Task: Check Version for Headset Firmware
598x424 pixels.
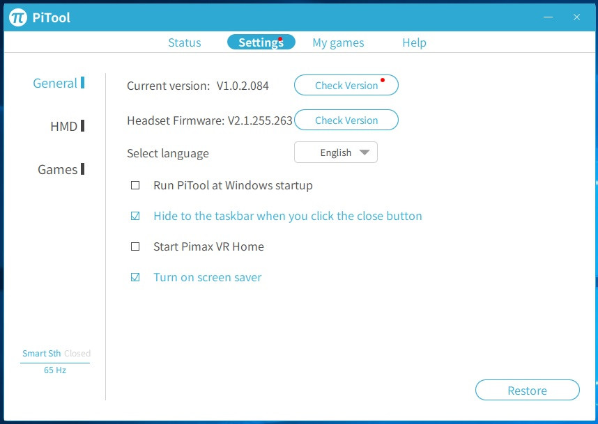Action: 346,120
